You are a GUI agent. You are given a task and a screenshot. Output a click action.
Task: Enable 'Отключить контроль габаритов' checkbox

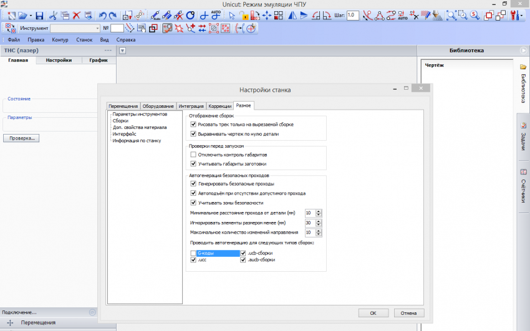tap(193, 154)
